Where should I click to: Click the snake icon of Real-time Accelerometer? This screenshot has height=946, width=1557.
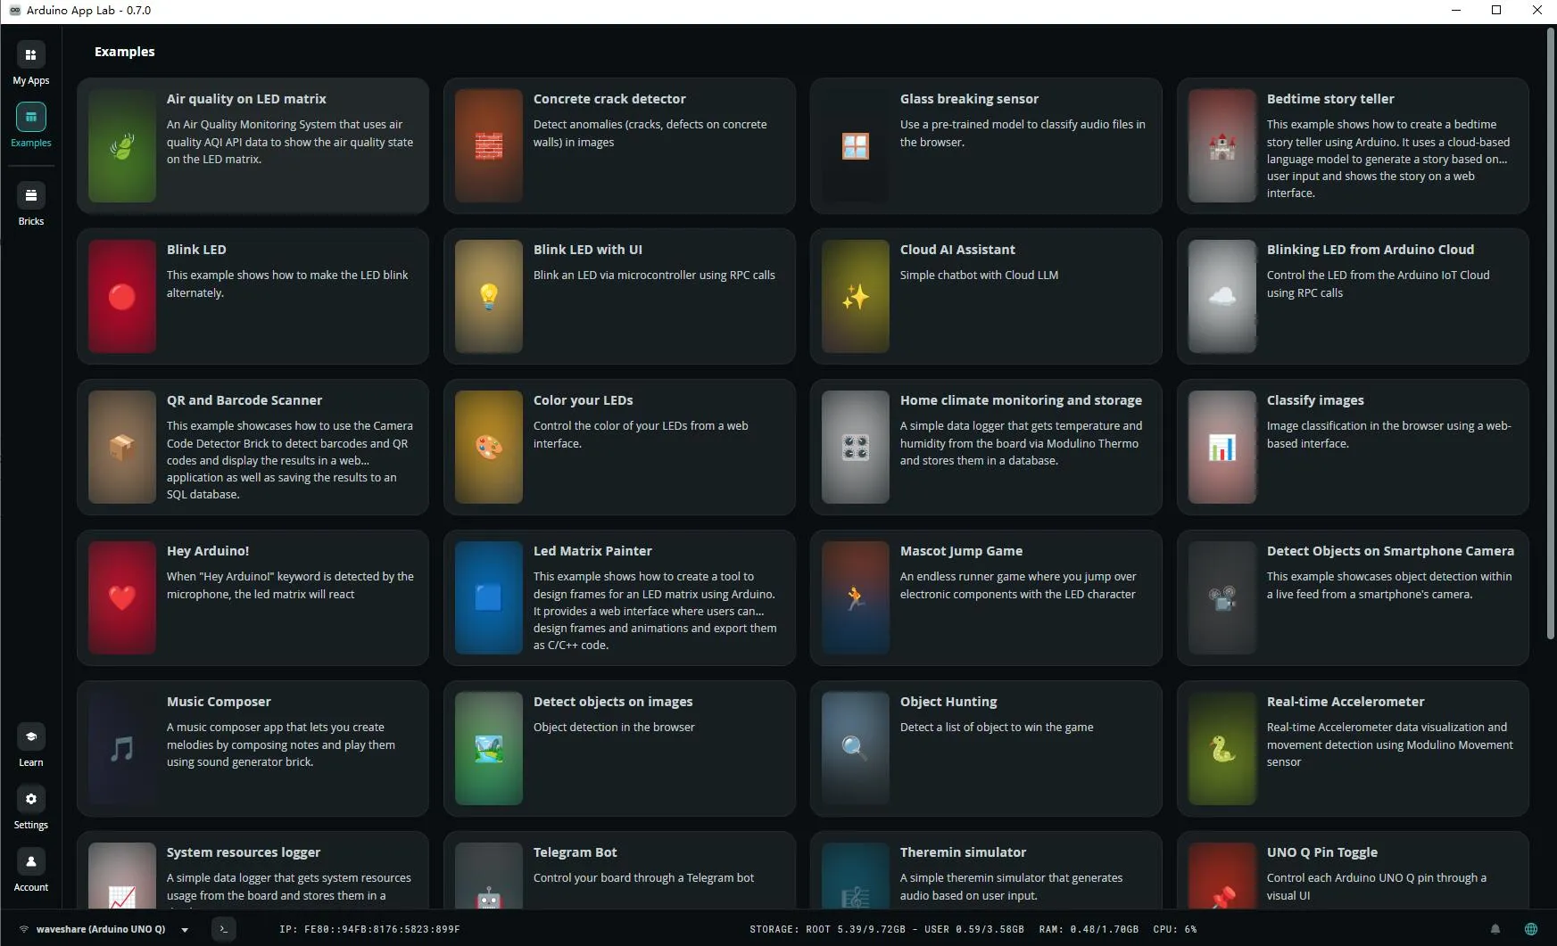[1222, 749]
